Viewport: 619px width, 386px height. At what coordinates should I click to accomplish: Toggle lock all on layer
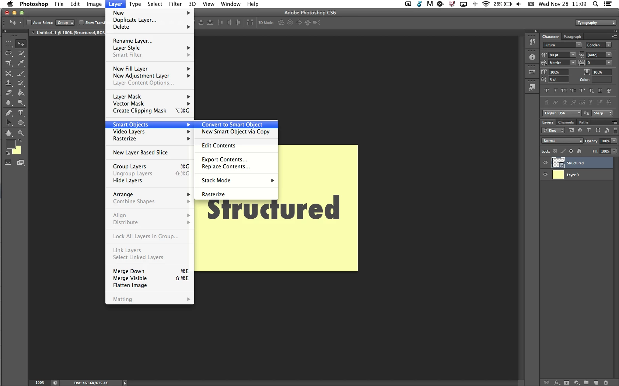(579, 151)
